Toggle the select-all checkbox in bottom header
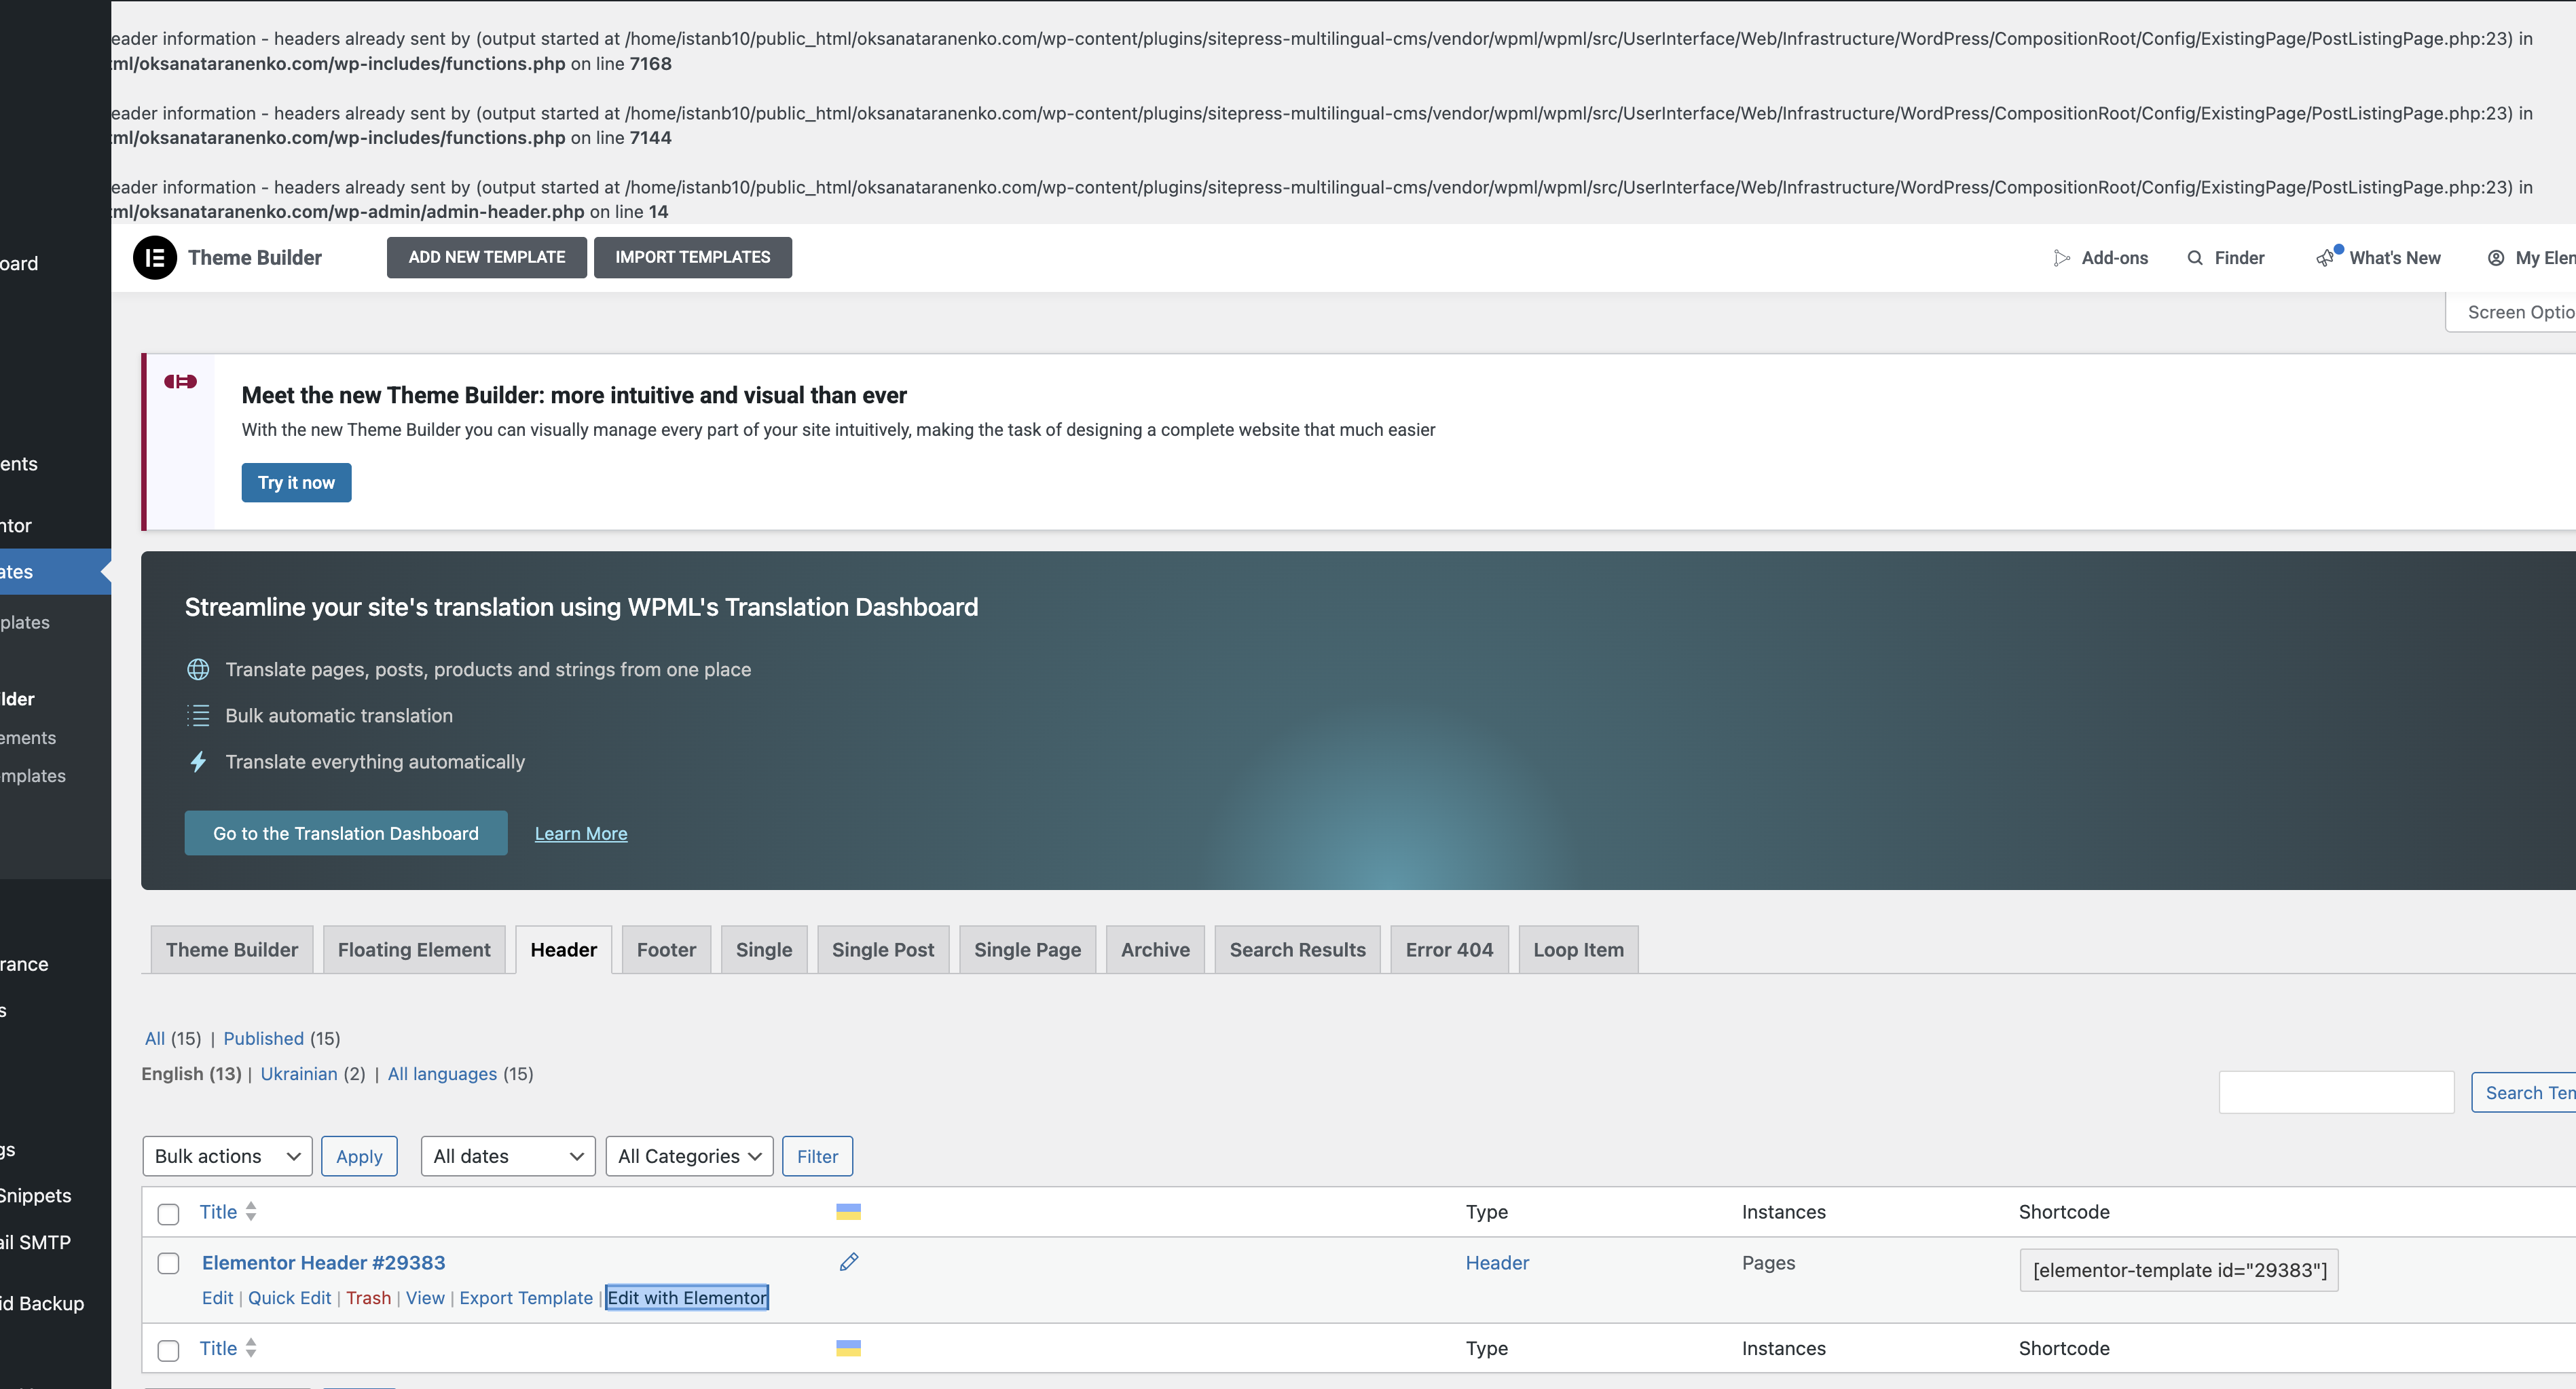Viewport: 2576px width, 1389px height. point(168,1350)
